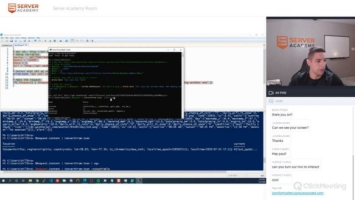
Task: Click Show Script Pane Top icon
Action: pos(73,41)
